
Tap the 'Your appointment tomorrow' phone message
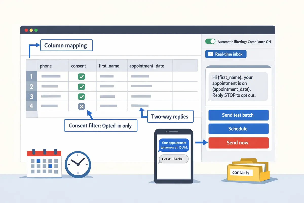(174, 145)
